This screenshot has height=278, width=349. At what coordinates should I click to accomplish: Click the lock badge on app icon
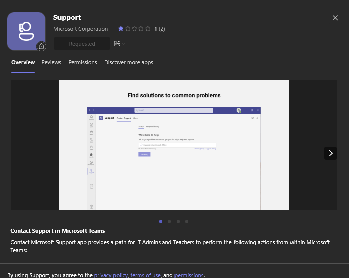(x=41, y=46)
